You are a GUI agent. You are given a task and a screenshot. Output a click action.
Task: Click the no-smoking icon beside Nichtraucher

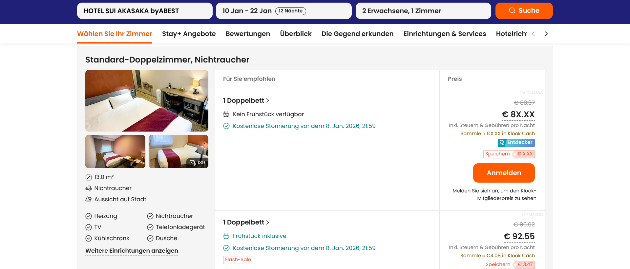[x=89, y=188]
